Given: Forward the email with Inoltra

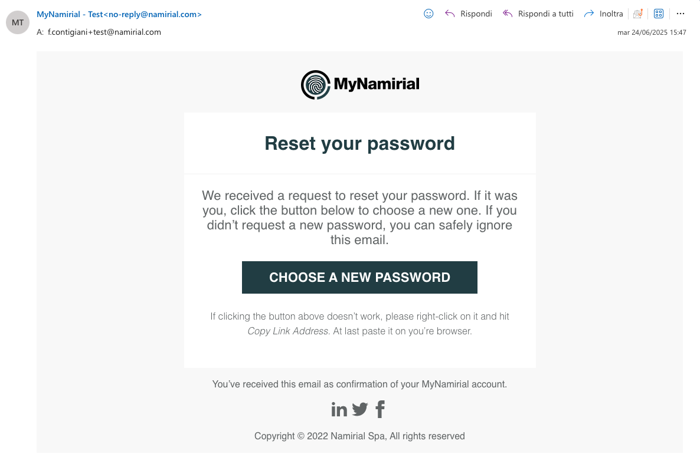Looking at the screenshot, I should [x=604, y=14].
